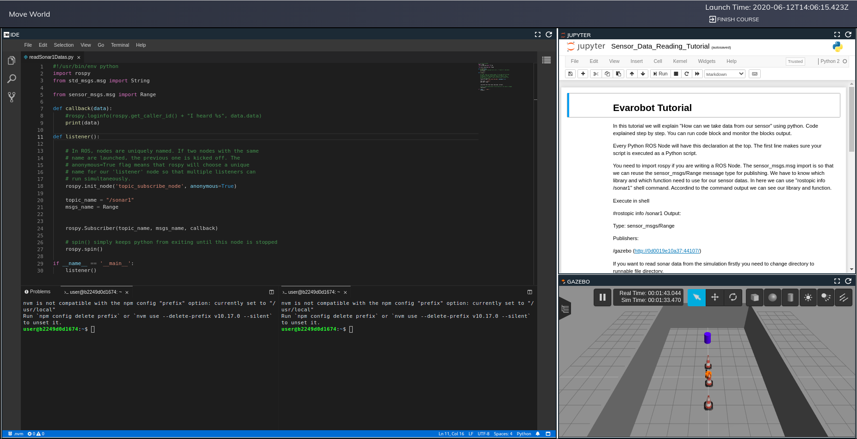The image size is (857, 439).
Task: Insert a cylinder shape in Gazebo
Action: [790, 297]
